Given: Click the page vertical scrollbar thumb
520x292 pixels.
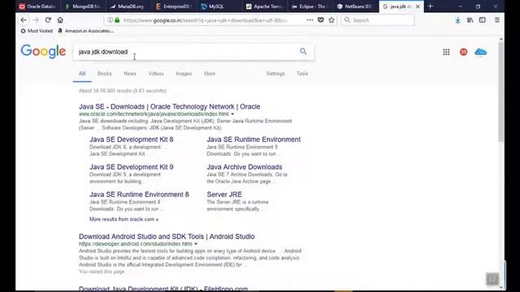Looking at the screenshot, I should (500, 92).
